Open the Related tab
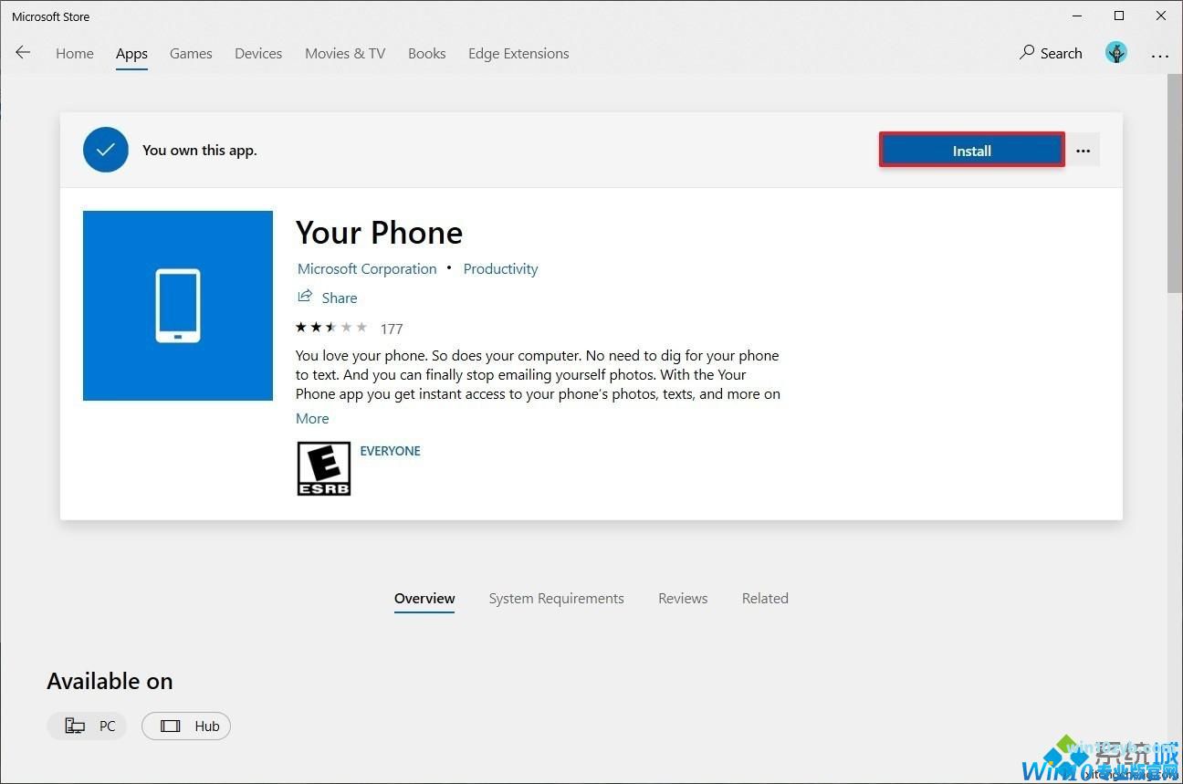 click(765, 598)
